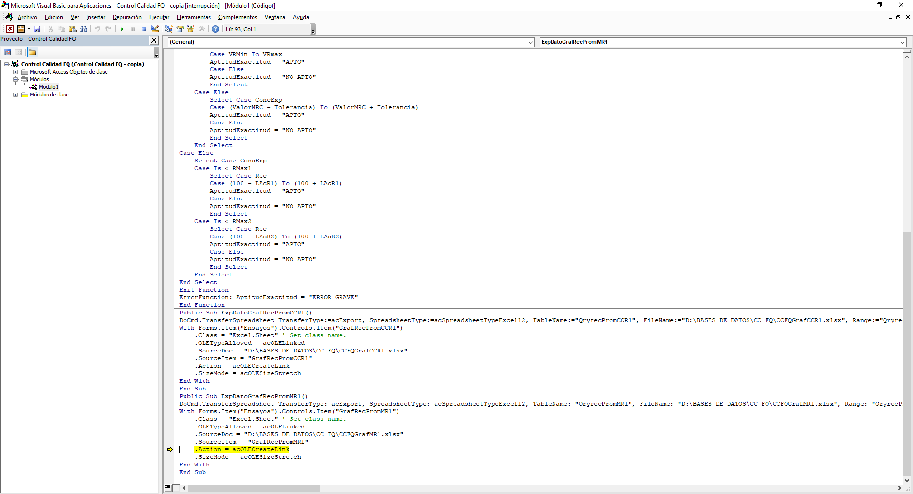
Task: Click the vertical scrollbar up arrow
Action: tap(907, 56)
